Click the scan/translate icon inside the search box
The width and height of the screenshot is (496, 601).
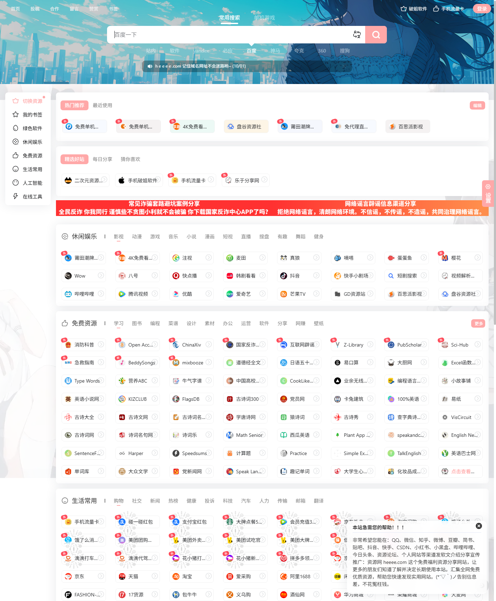click(x=357, y=34)
